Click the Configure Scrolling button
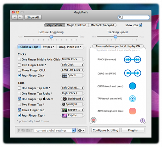 (105, 130)
